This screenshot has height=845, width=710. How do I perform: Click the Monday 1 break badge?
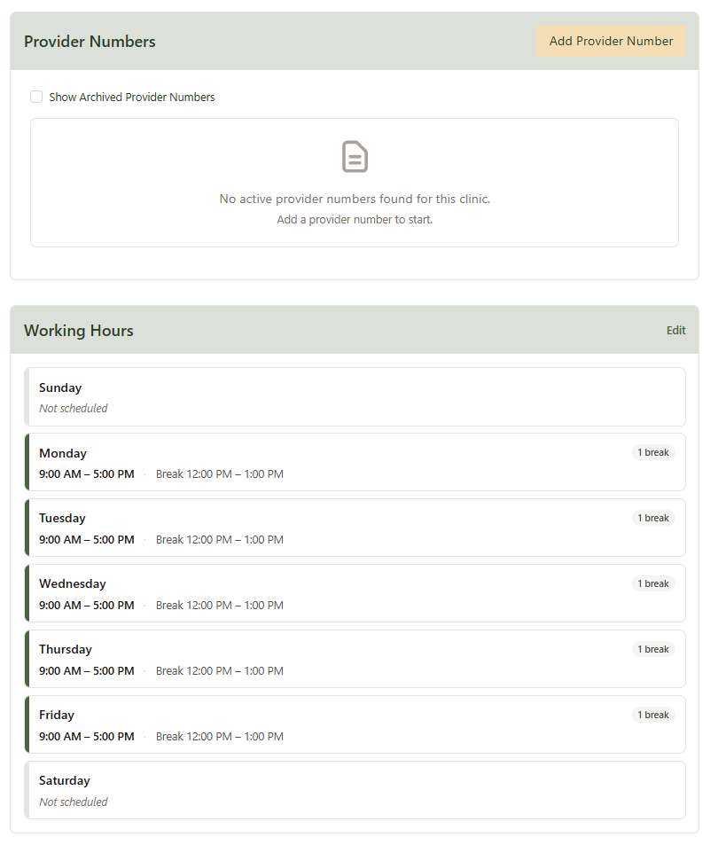coord(653,453)
